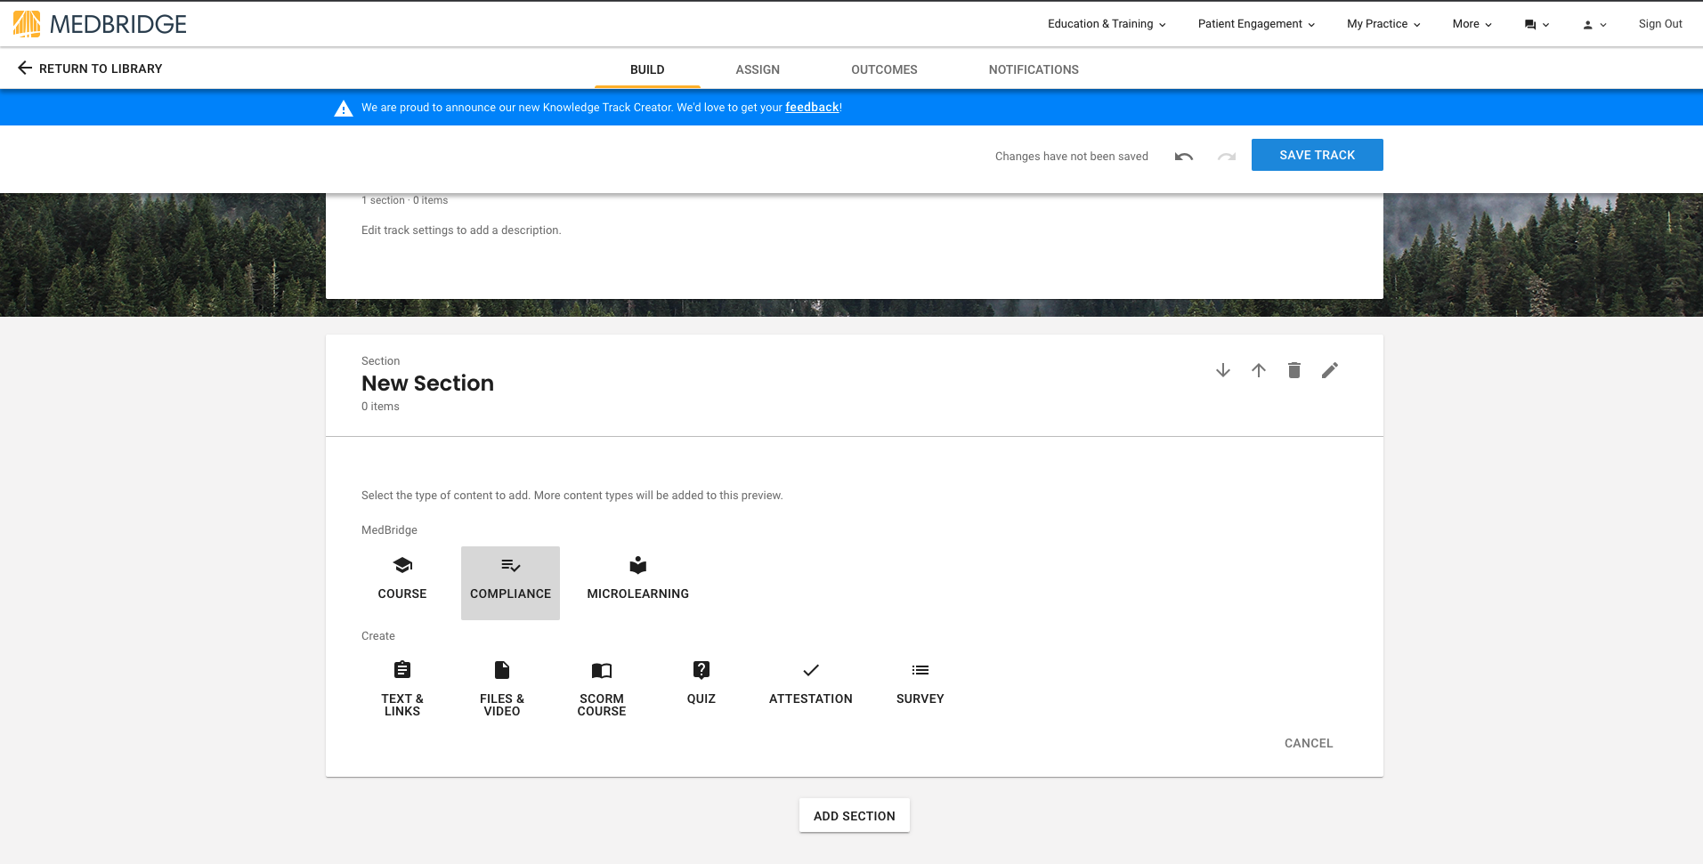Move the section down
This screenshot has width=1703, height=864.
(x=1222, y=369)
